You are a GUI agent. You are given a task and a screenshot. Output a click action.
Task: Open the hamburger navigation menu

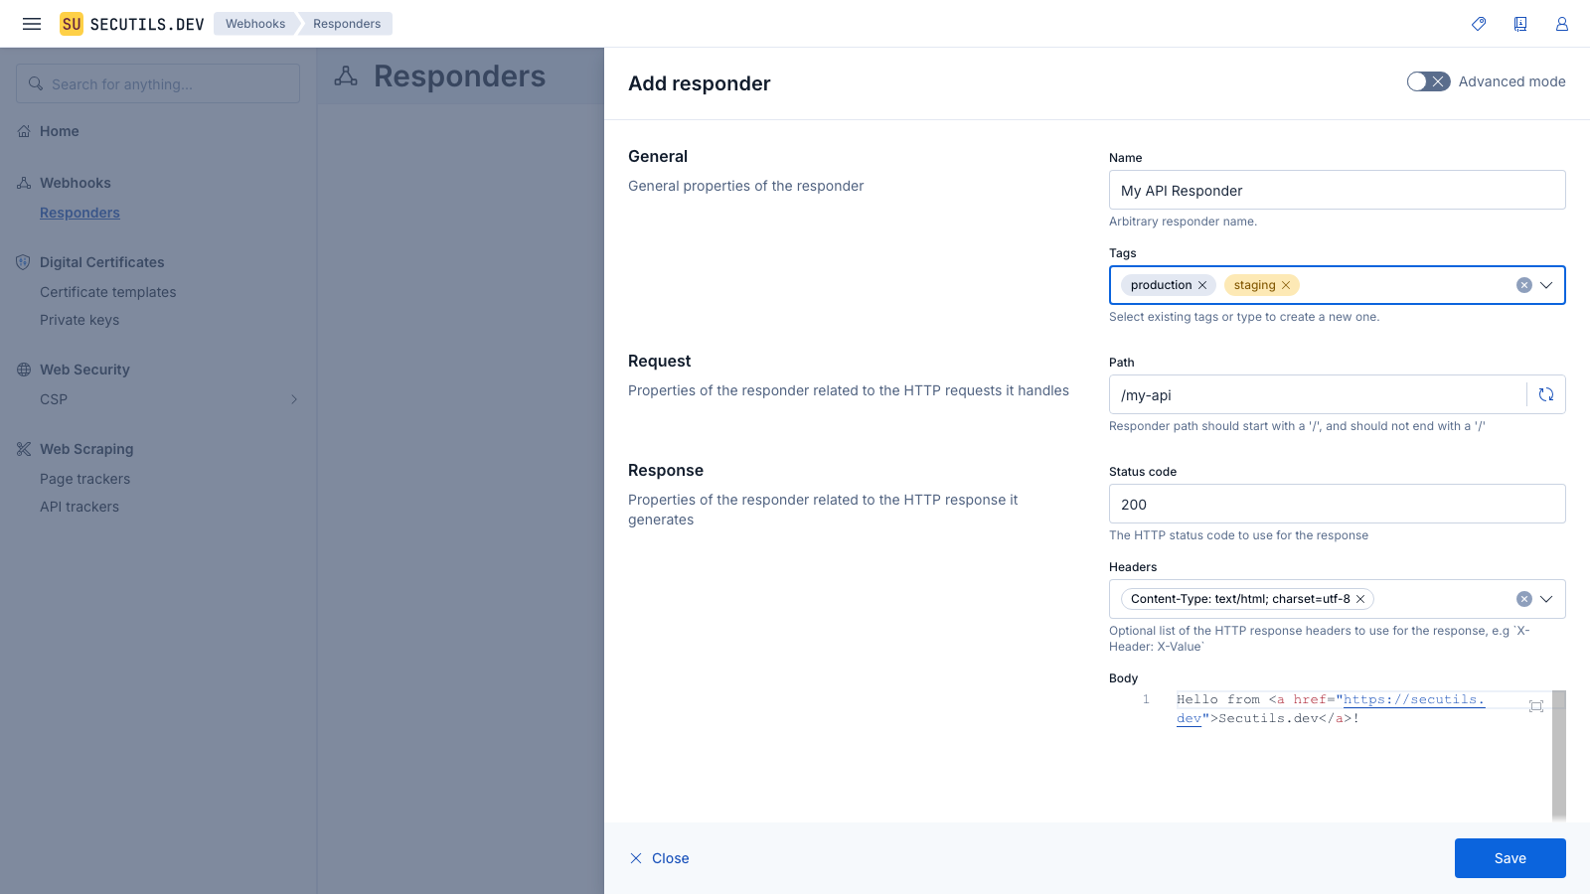pos(32,24)
